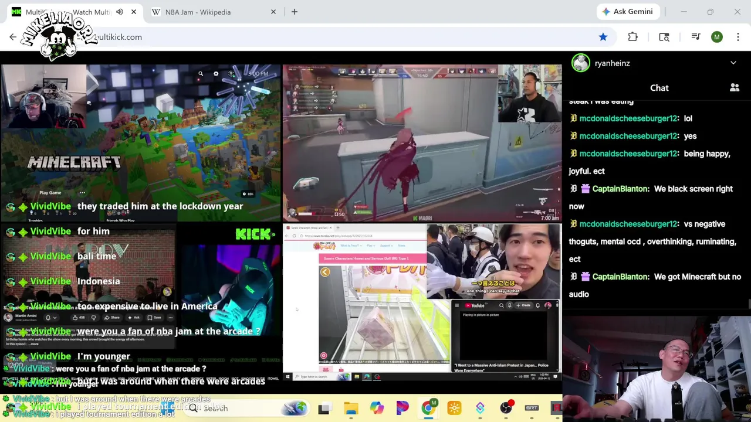Launch Copilot from the taskbar
This screenshot has width=751, height=422.
377,408
